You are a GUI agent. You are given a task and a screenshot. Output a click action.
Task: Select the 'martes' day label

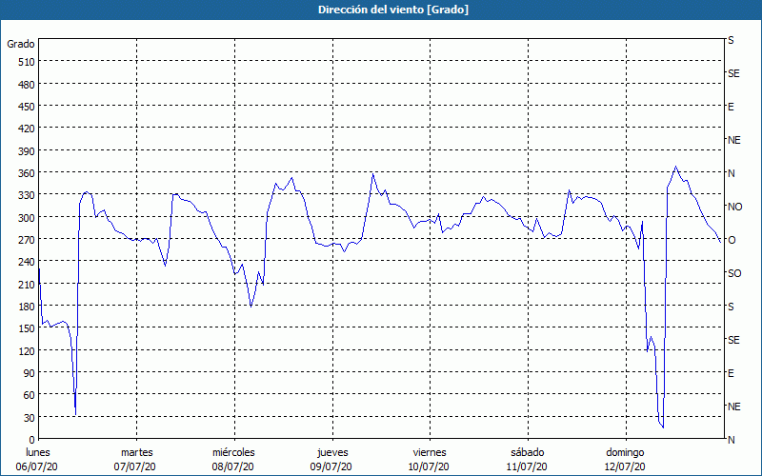pyautogui.click(x=136, y=452)
